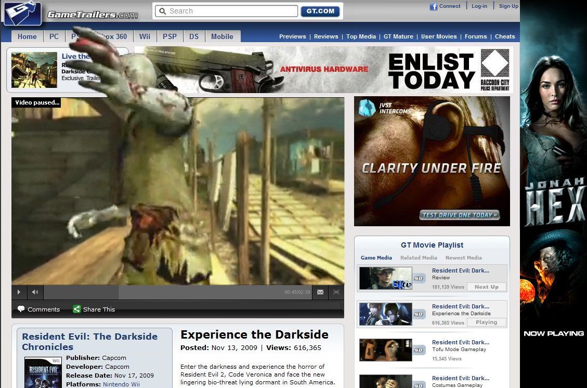Screen dimensions: 587x388
Task: Click the Sign Up link
Action: (x=509, y=6)
